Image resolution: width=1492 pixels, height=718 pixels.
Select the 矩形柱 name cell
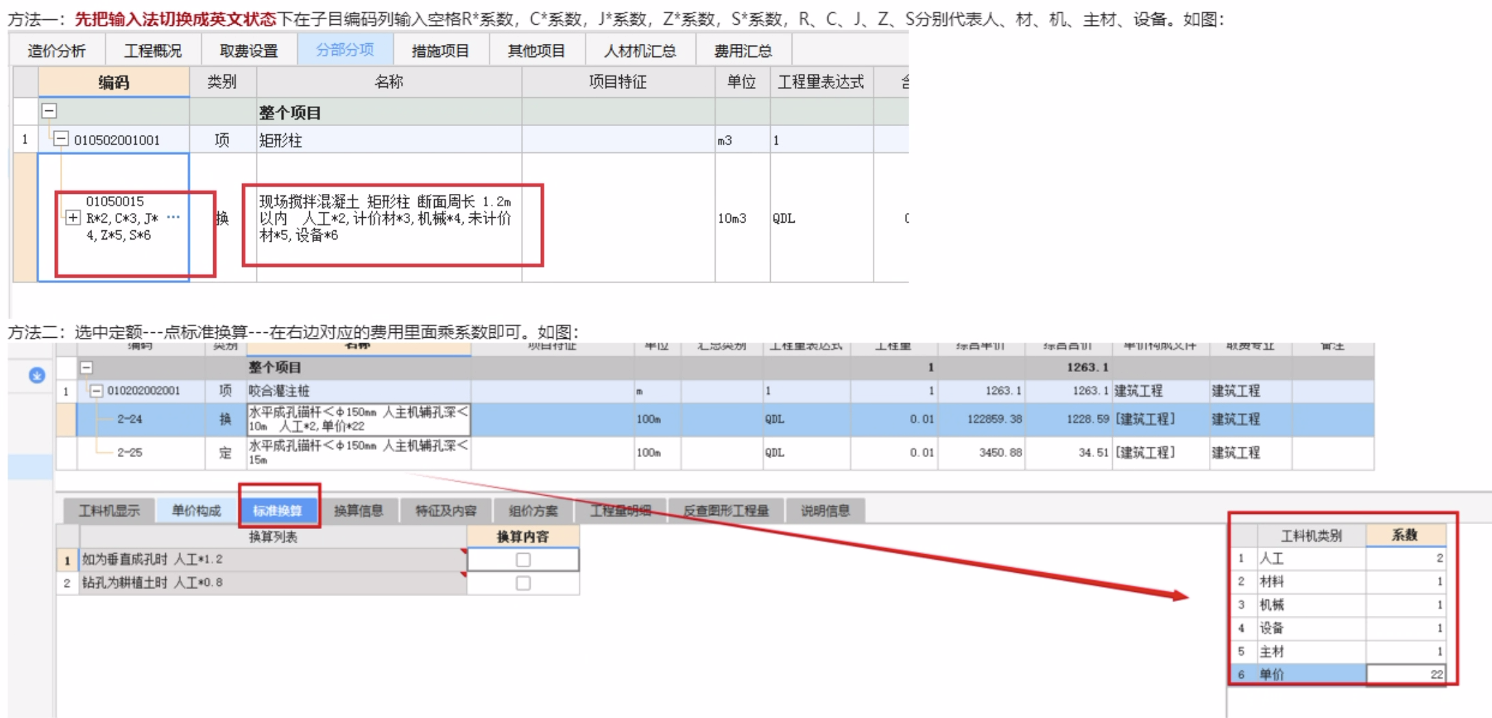pyautogui.click(x=389, y=140)
